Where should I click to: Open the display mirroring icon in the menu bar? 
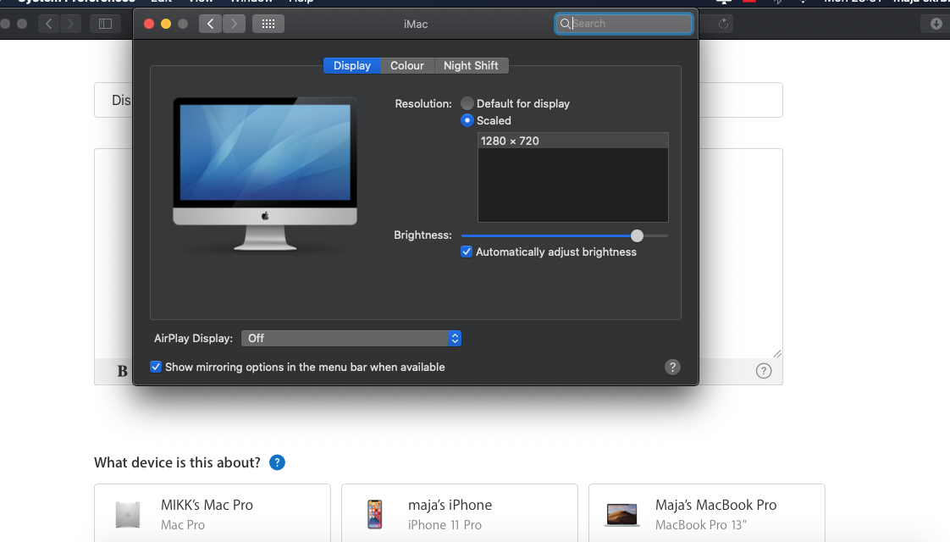pos(724,3)
